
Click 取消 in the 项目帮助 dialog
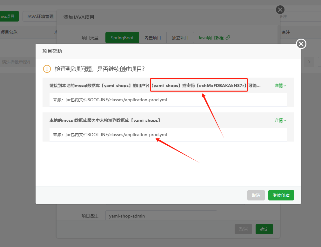[256, 195]
